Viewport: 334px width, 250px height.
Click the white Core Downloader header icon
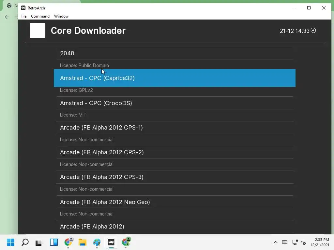pos(38,30)
